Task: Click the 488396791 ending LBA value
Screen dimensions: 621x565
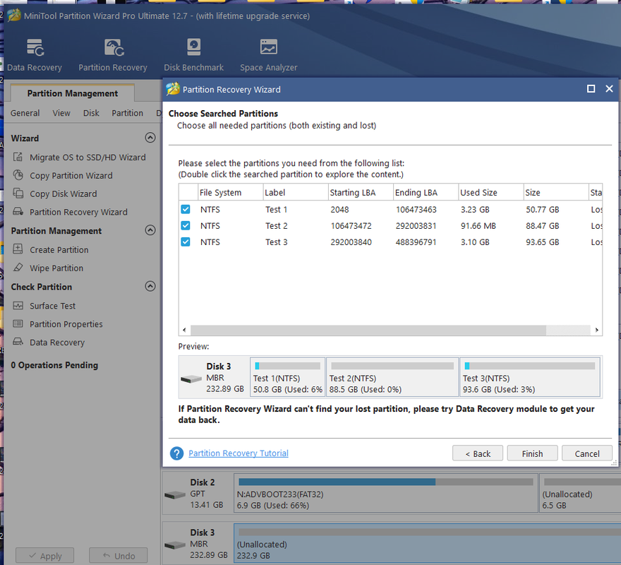Action: (x=416, y=242)
